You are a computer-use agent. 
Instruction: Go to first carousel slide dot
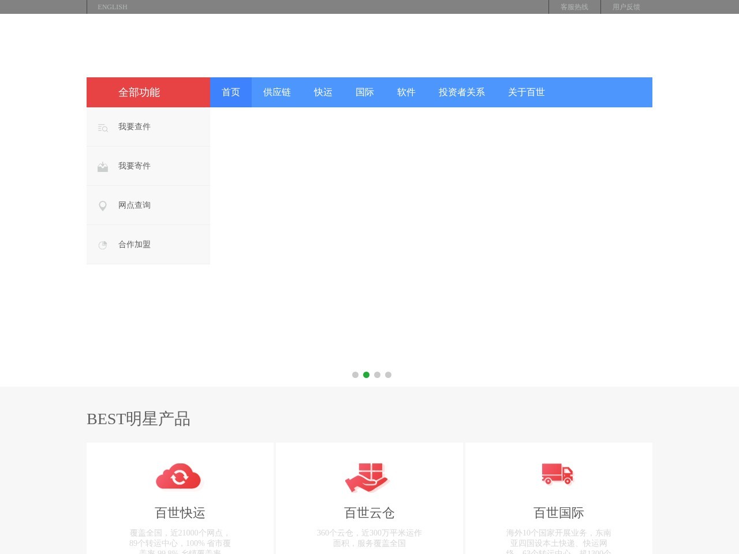pos(355,375)
